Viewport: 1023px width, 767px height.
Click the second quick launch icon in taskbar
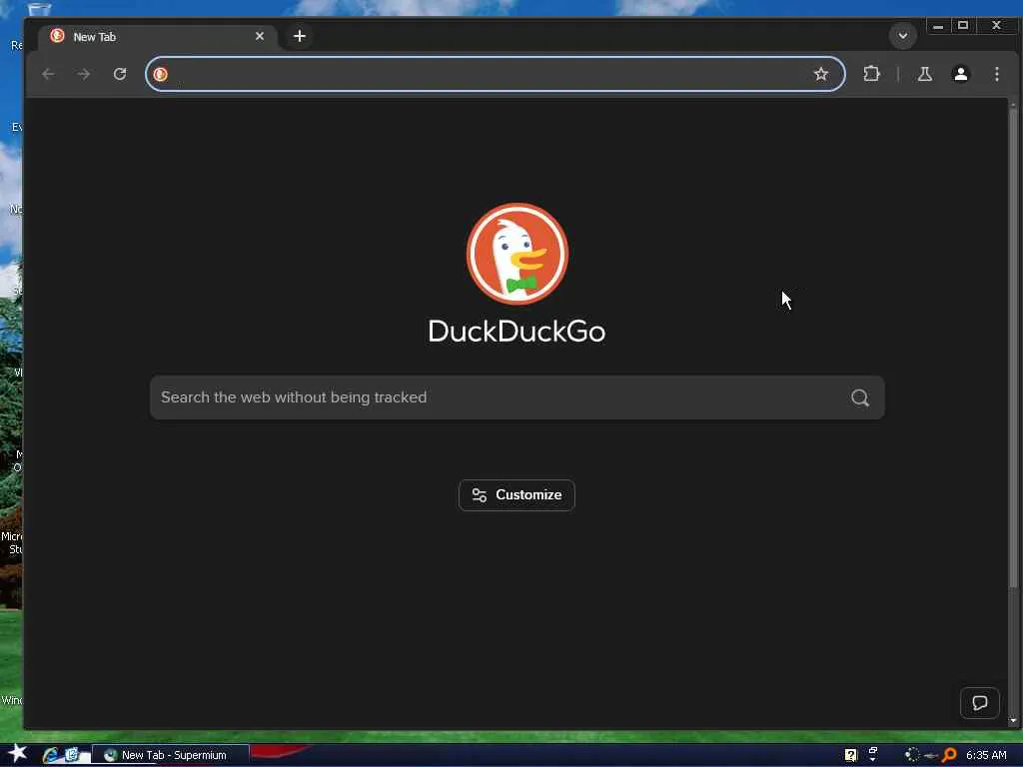72,755
